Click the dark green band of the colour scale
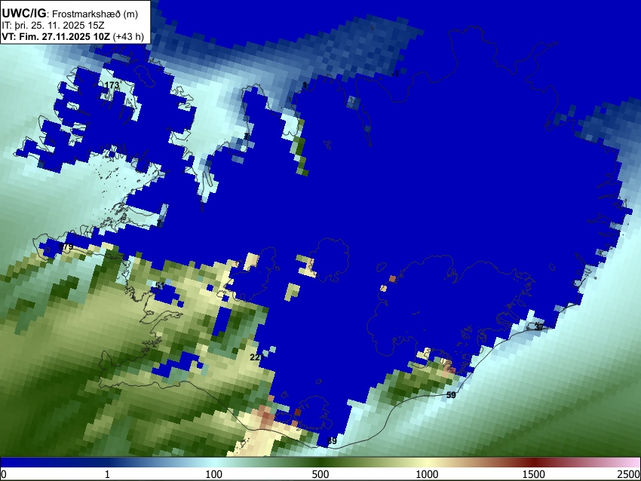 click(320, 462)
